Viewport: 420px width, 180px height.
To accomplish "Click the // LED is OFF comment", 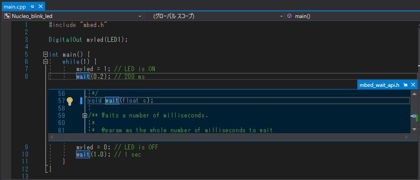I will pos(136,147).
